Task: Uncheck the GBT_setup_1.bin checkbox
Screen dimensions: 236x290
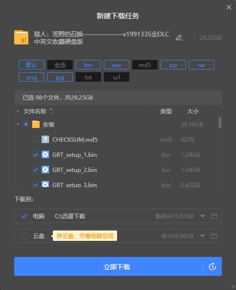Action: 35,154
